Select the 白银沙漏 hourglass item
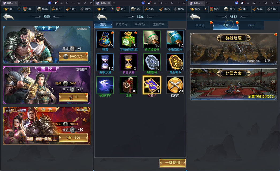 105,62
